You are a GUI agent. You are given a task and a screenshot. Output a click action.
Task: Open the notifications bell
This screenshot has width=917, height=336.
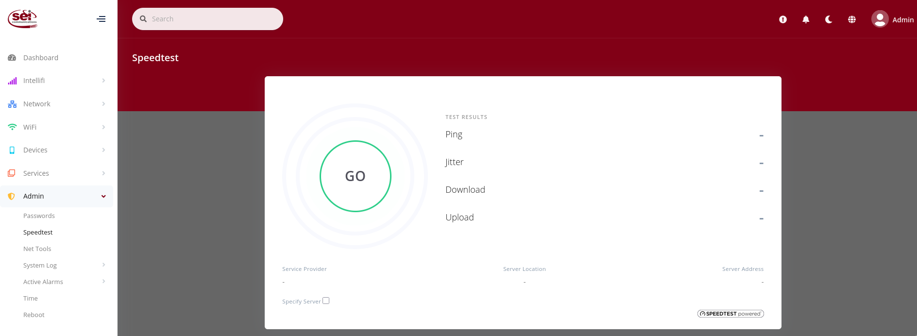pos(806,19)
